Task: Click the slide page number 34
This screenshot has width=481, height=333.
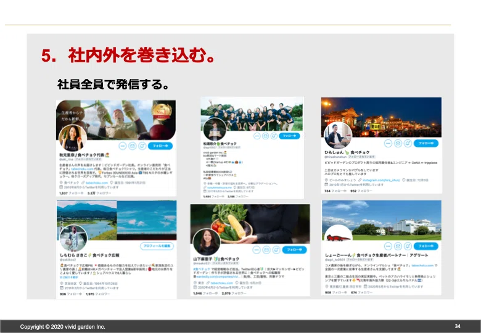Action: 458,327
